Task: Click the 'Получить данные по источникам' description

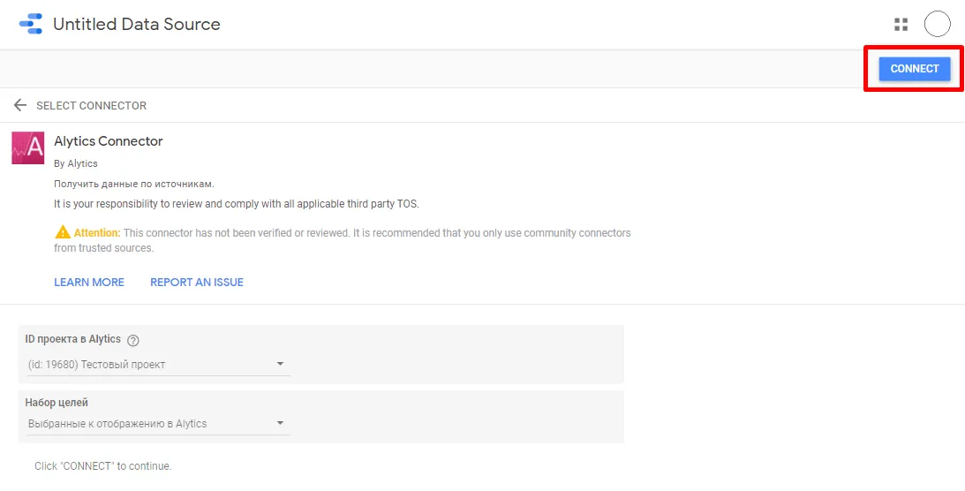Action: [x=134, y=184]
